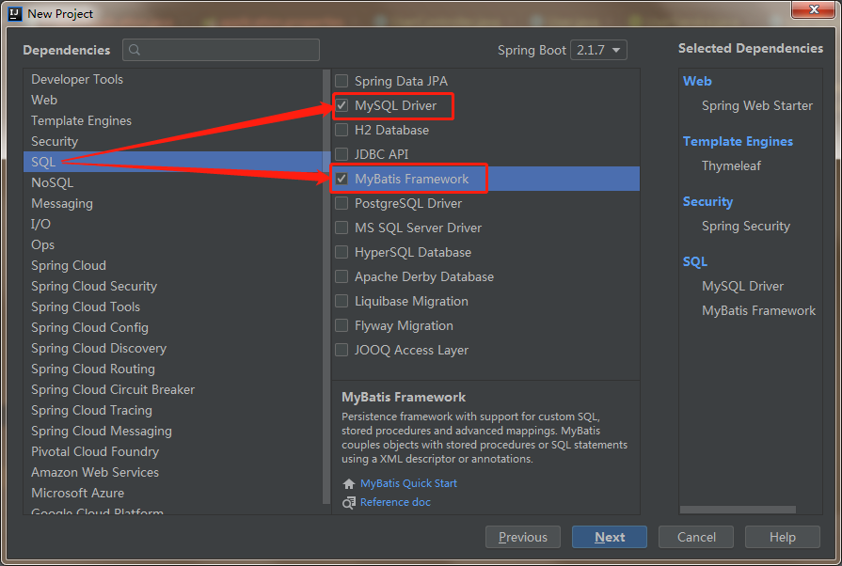Open the Reference doc link
Screen dimensions: 842x566
[x=395, y=502]
